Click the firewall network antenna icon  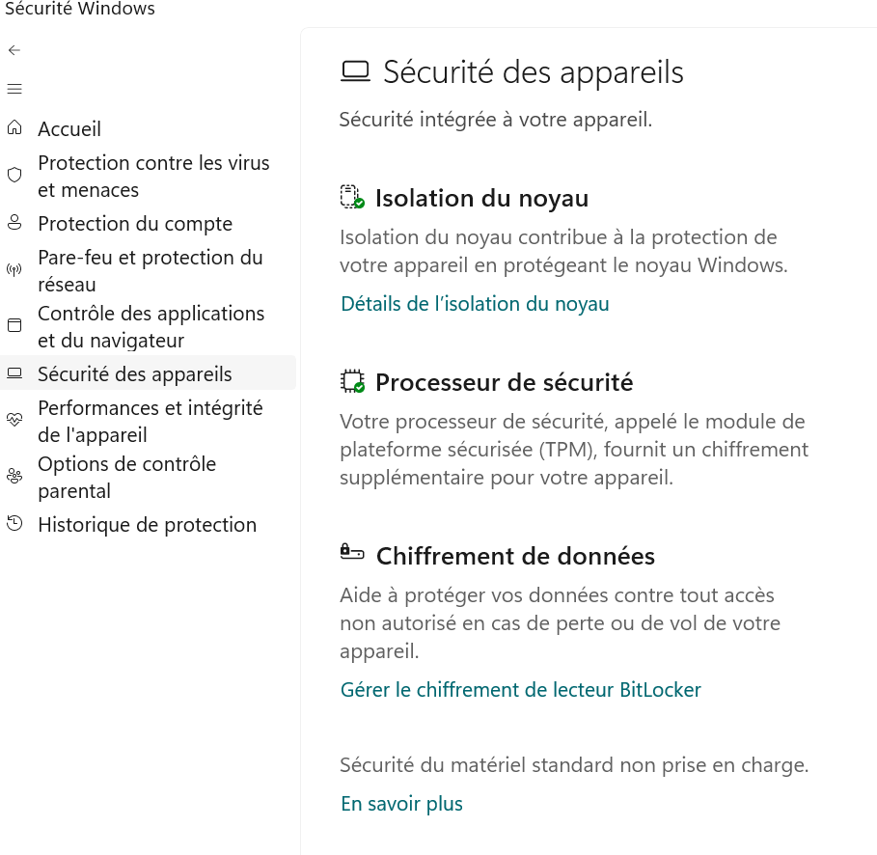coord(14,270)
